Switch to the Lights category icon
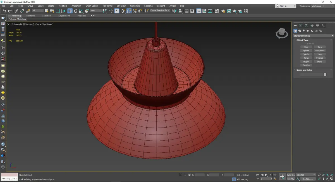 303,31
